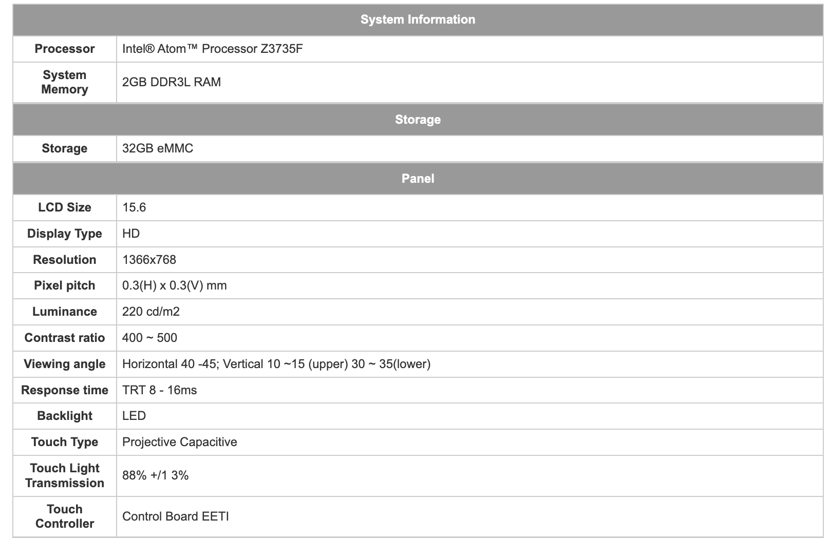The image size is (830, 538).
Task: Click the 32GB eMMC storage value
Action: (x=158, y=148)
